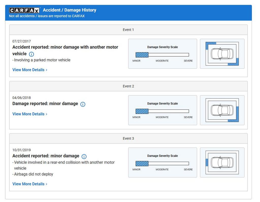Click the 04/06/2018 damage reported headline
The height and width of the screenshot is (202, 260).
tap(45, 104)
